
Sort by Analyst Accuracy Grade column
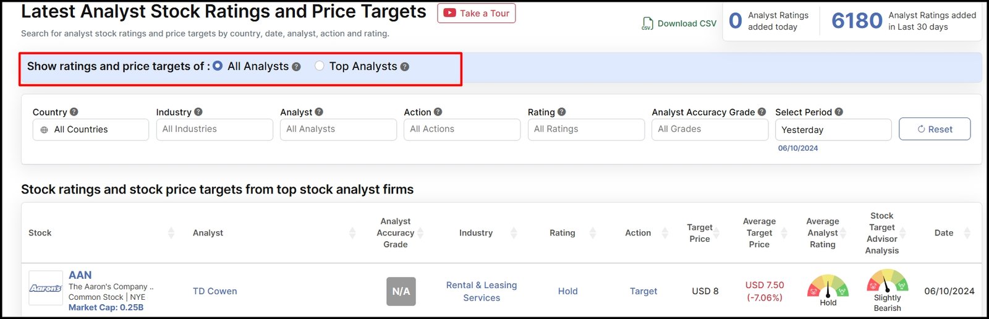tap(420, 233)
